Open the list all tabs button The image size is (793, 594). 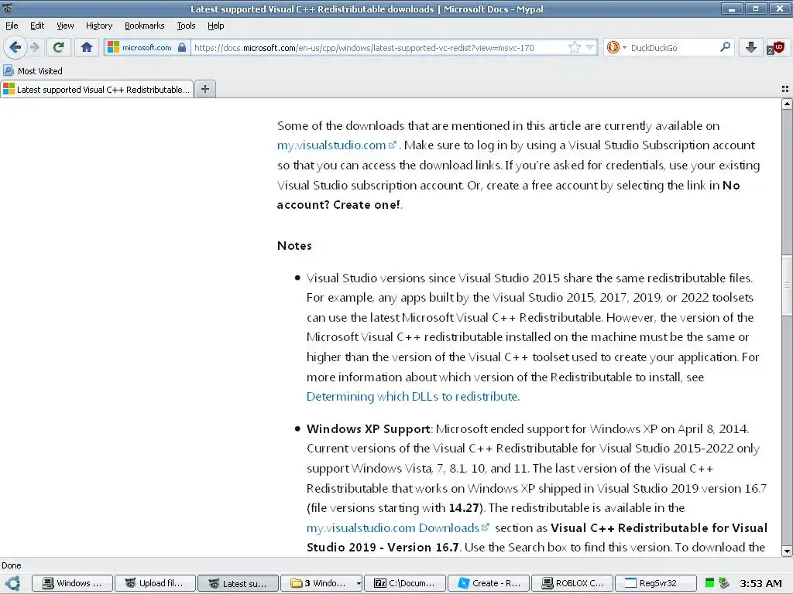click(x=785, y=89)
